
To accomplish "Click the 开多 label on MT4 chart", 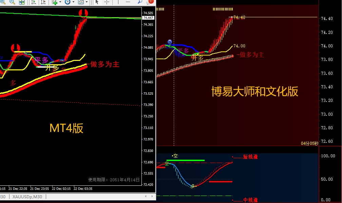I will click(52, 68).
